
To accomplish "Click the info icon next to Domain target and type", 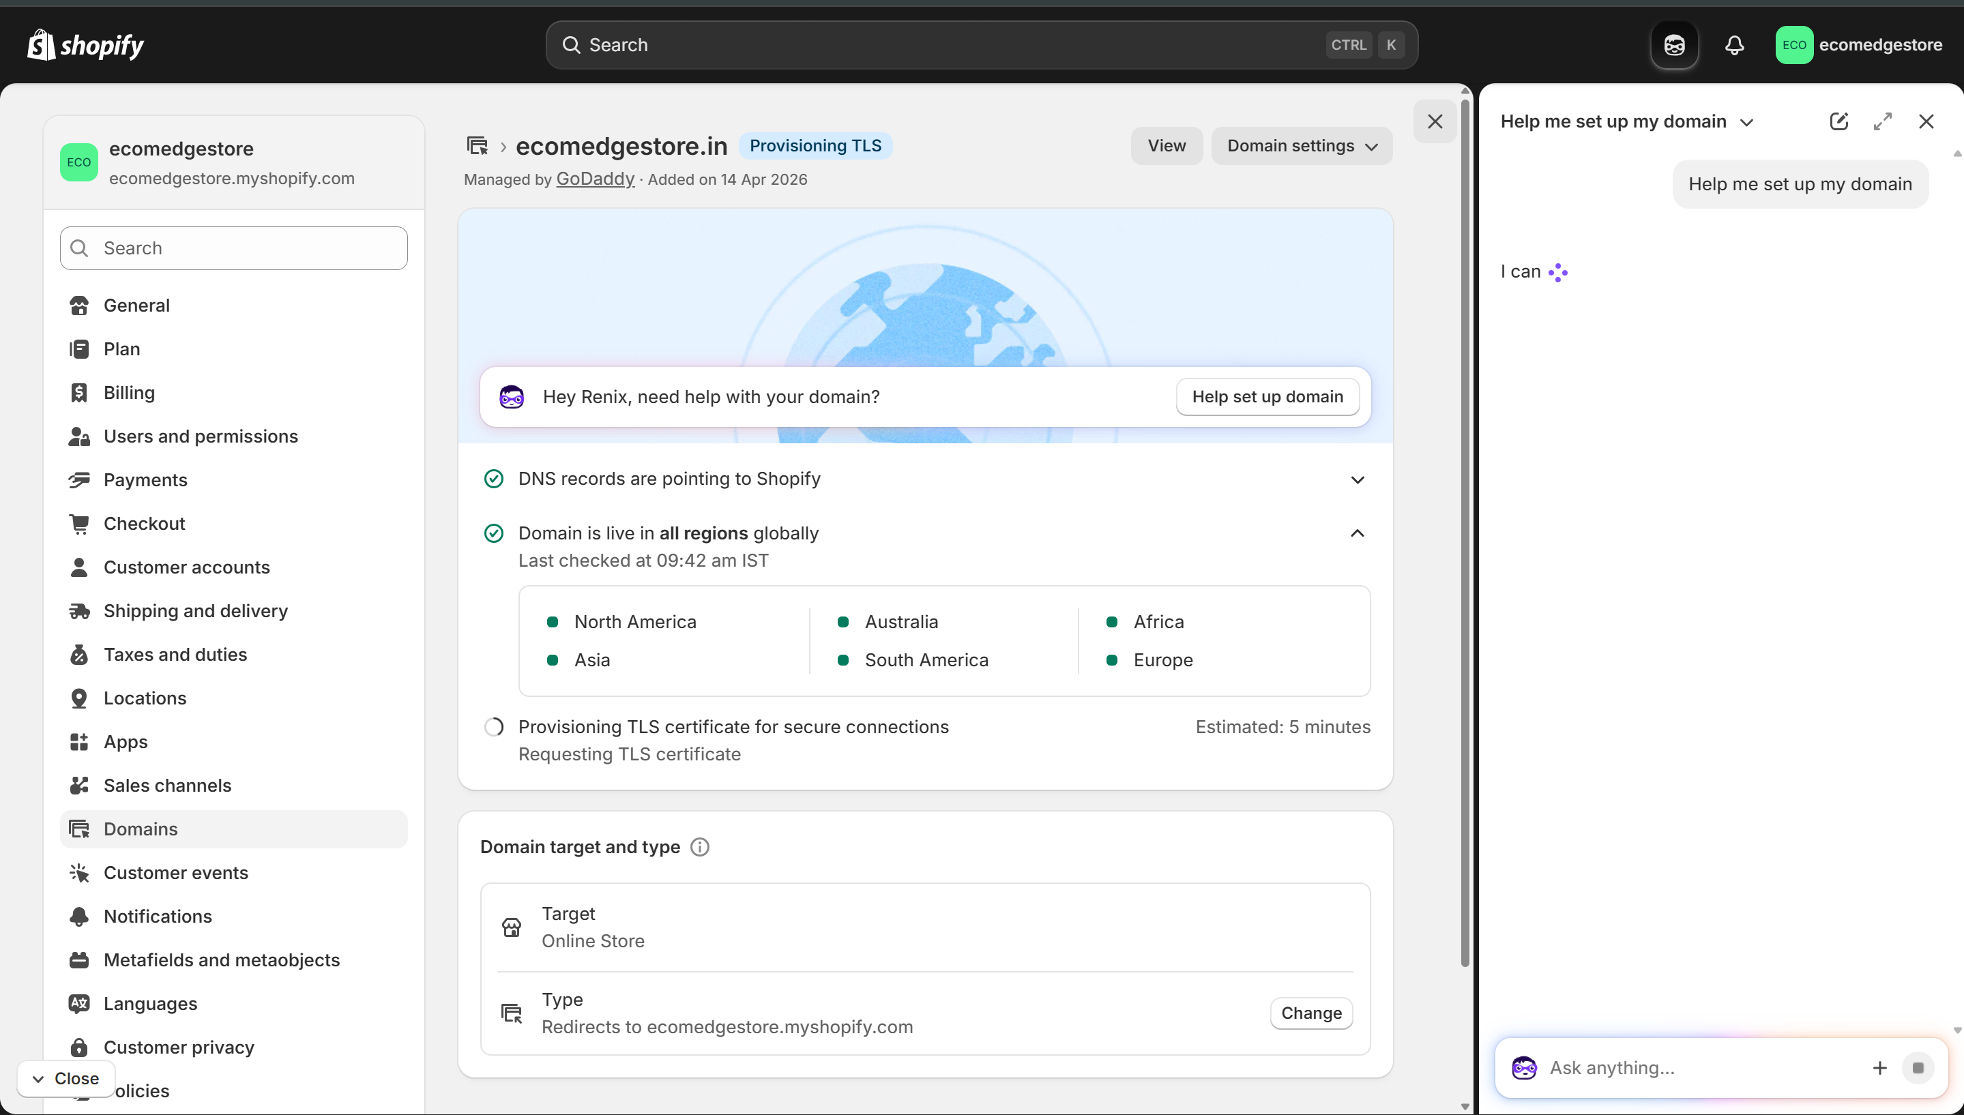I will click(x=699, y=846).
